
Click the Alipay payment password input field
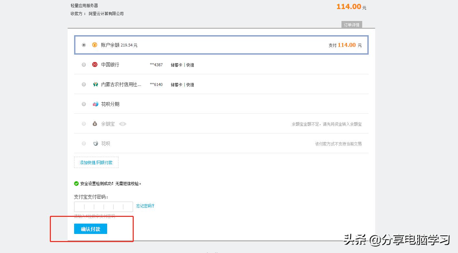104,206
